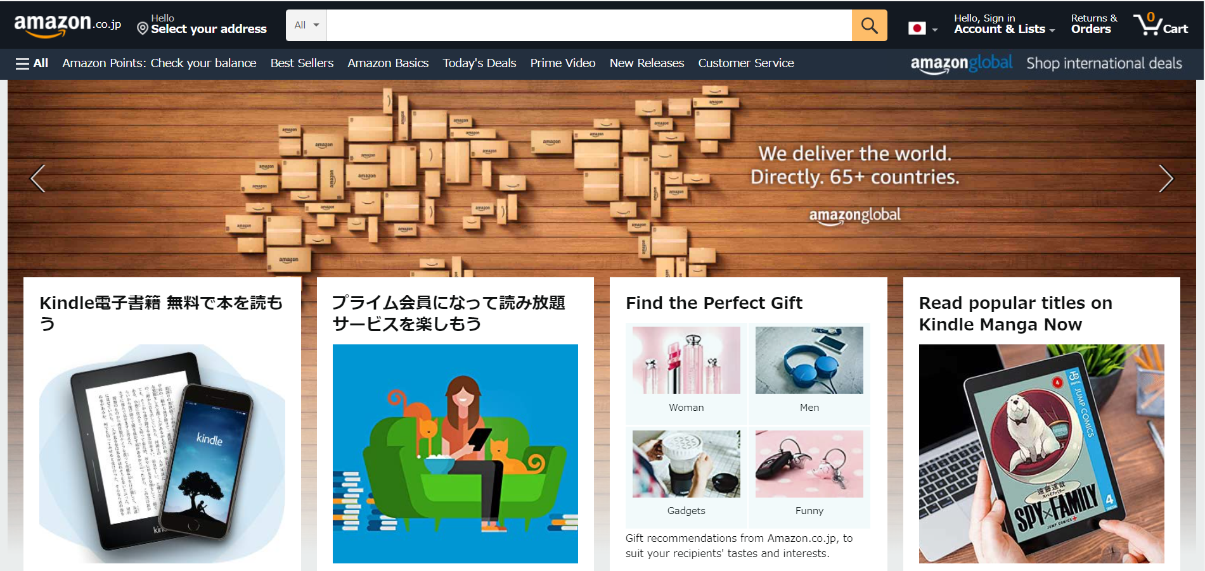The image size is (1205, 571).
Task: Advance to the next banner slide arrow
Action: 1166,179
